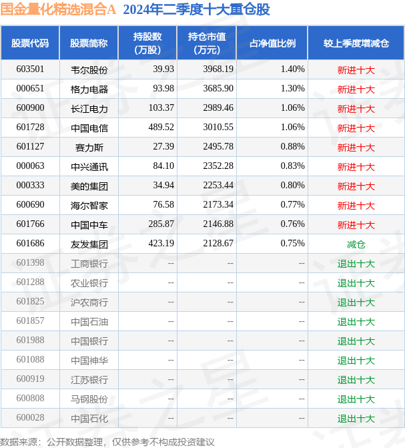Select stock code 601728
Screen dimensions: 405x448
point(30,127)
